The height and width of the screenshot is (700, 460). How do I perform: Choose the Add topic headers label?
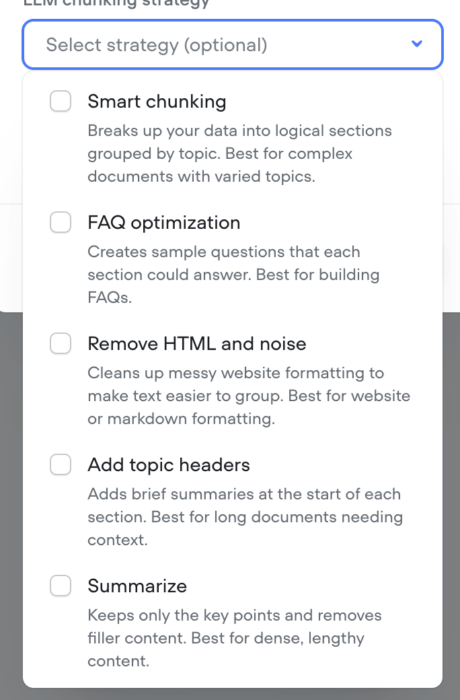[169, 464]
